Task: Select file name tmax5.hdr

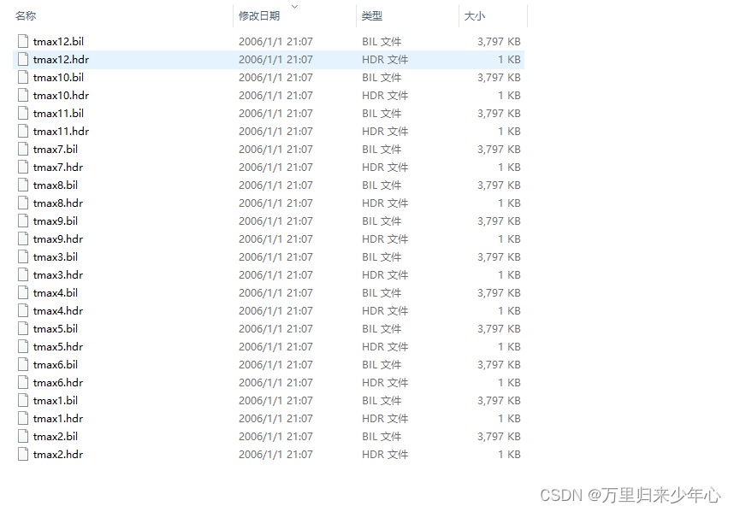Action: pyautogui.click(x=57, y=346)
